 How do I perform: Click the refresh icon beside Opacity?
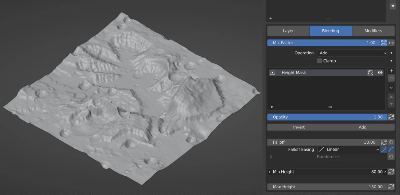tap(391, 117)
